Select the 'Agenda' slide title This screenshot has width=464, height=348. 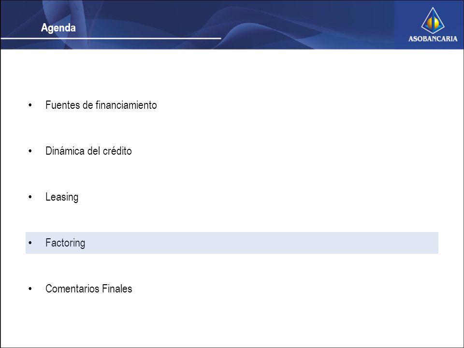coord(58,28)
